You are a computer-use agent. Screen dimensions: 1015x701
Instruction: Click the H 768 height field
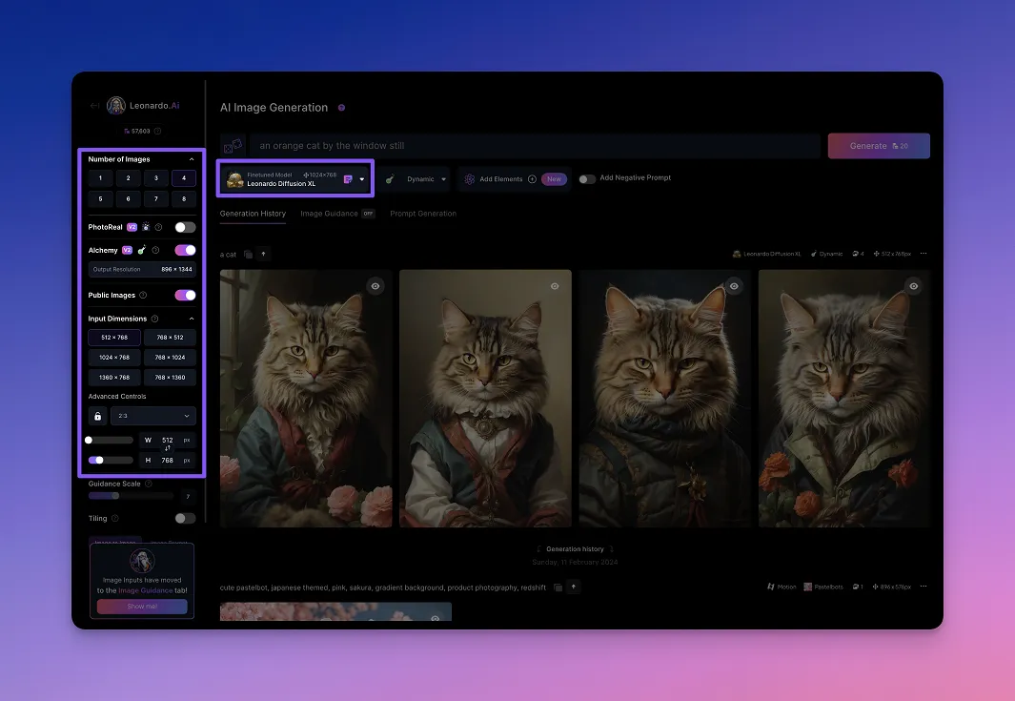coord(168,461)
